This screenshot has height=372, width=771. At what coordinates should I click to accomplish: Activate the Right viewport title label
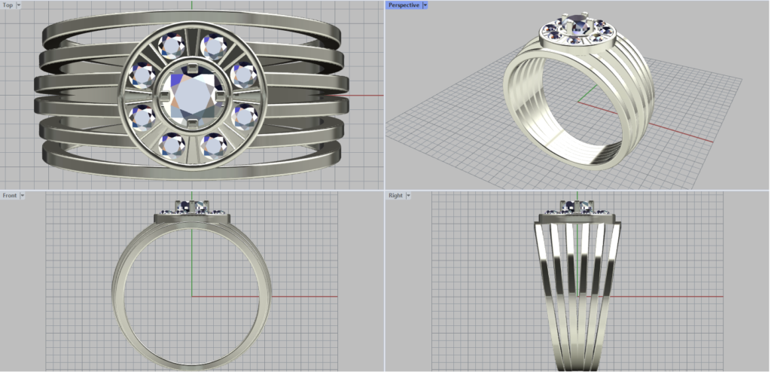click(x=395, y=195)
